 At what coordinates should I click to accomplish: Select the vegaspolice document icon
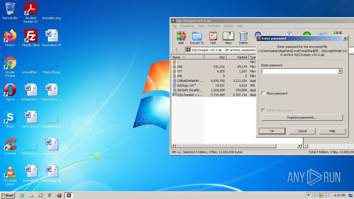pyautogui.click(x=51, y=146)
